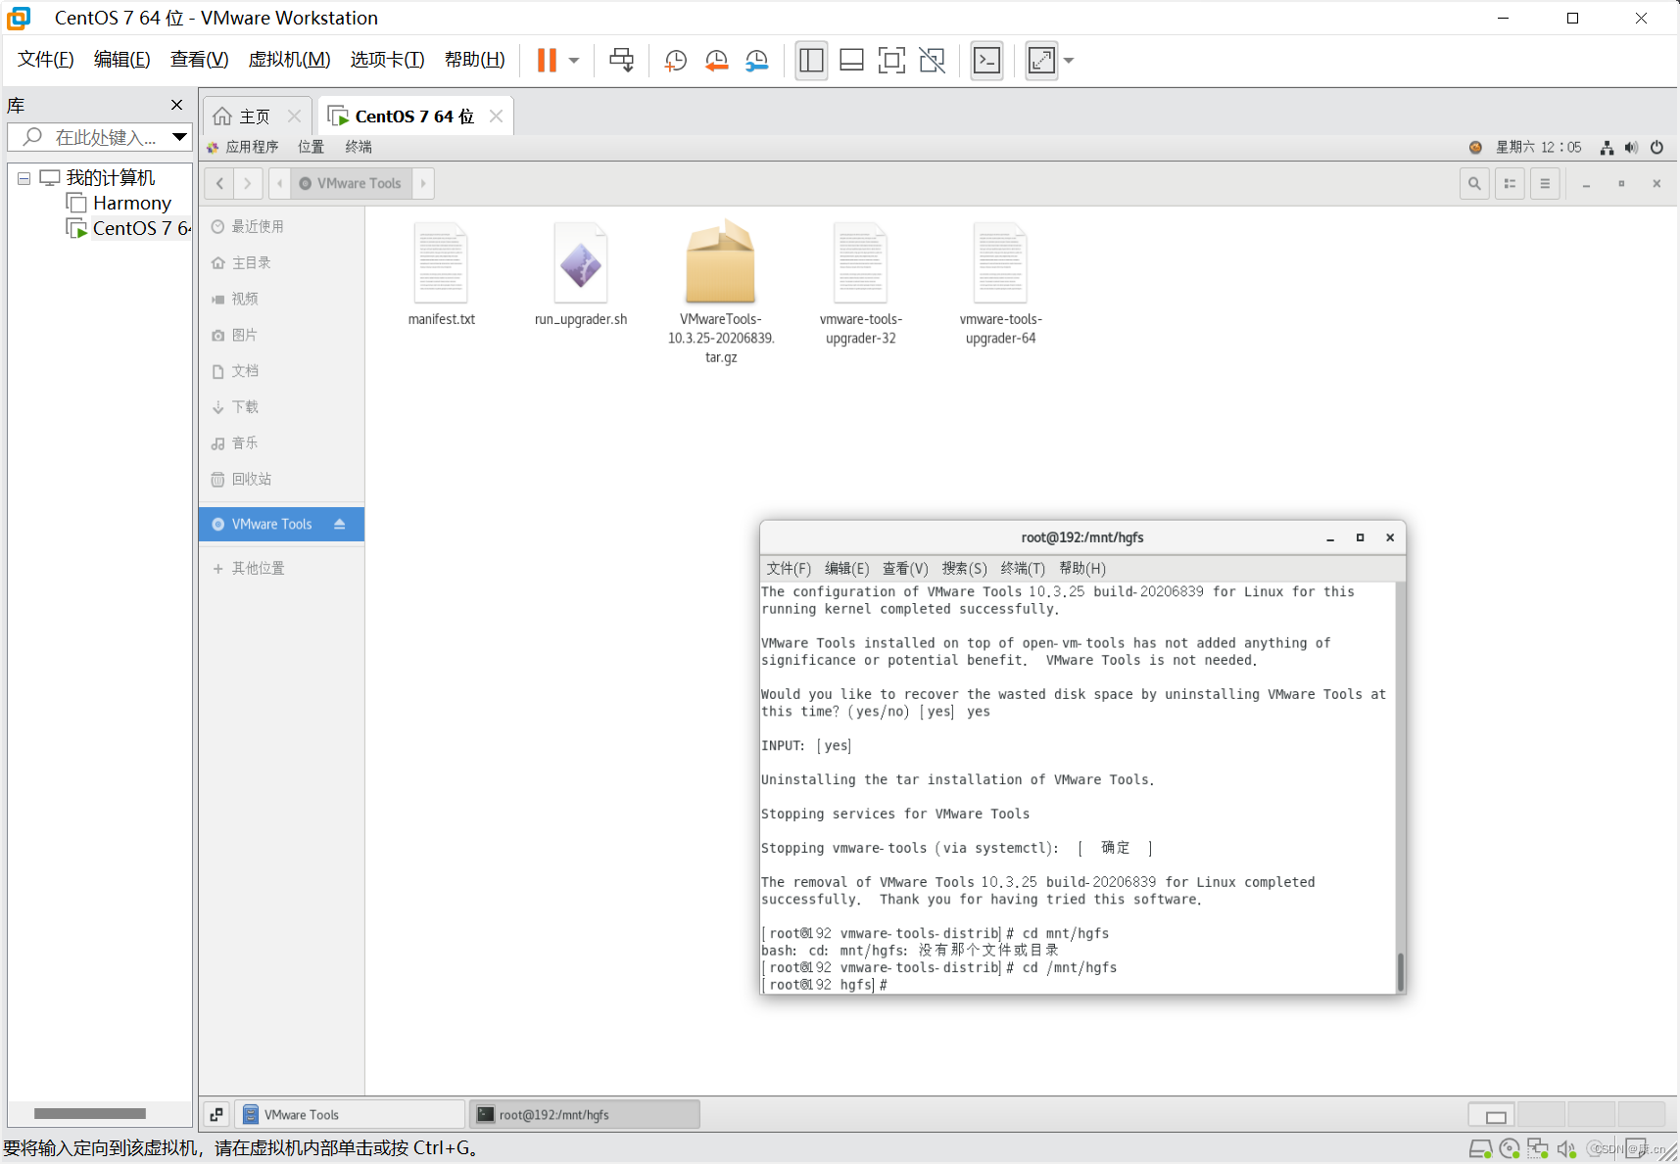Open the 虚拟机(M) menu

[289, 59]
